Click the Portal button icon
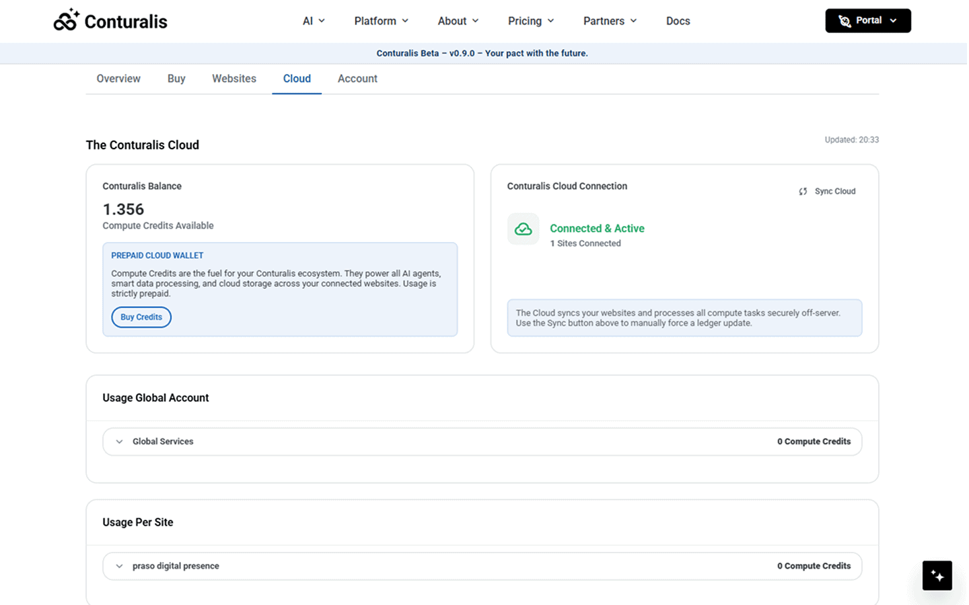Image resolution: width=969 pixels, height=605 pixels. click(845, 21)
